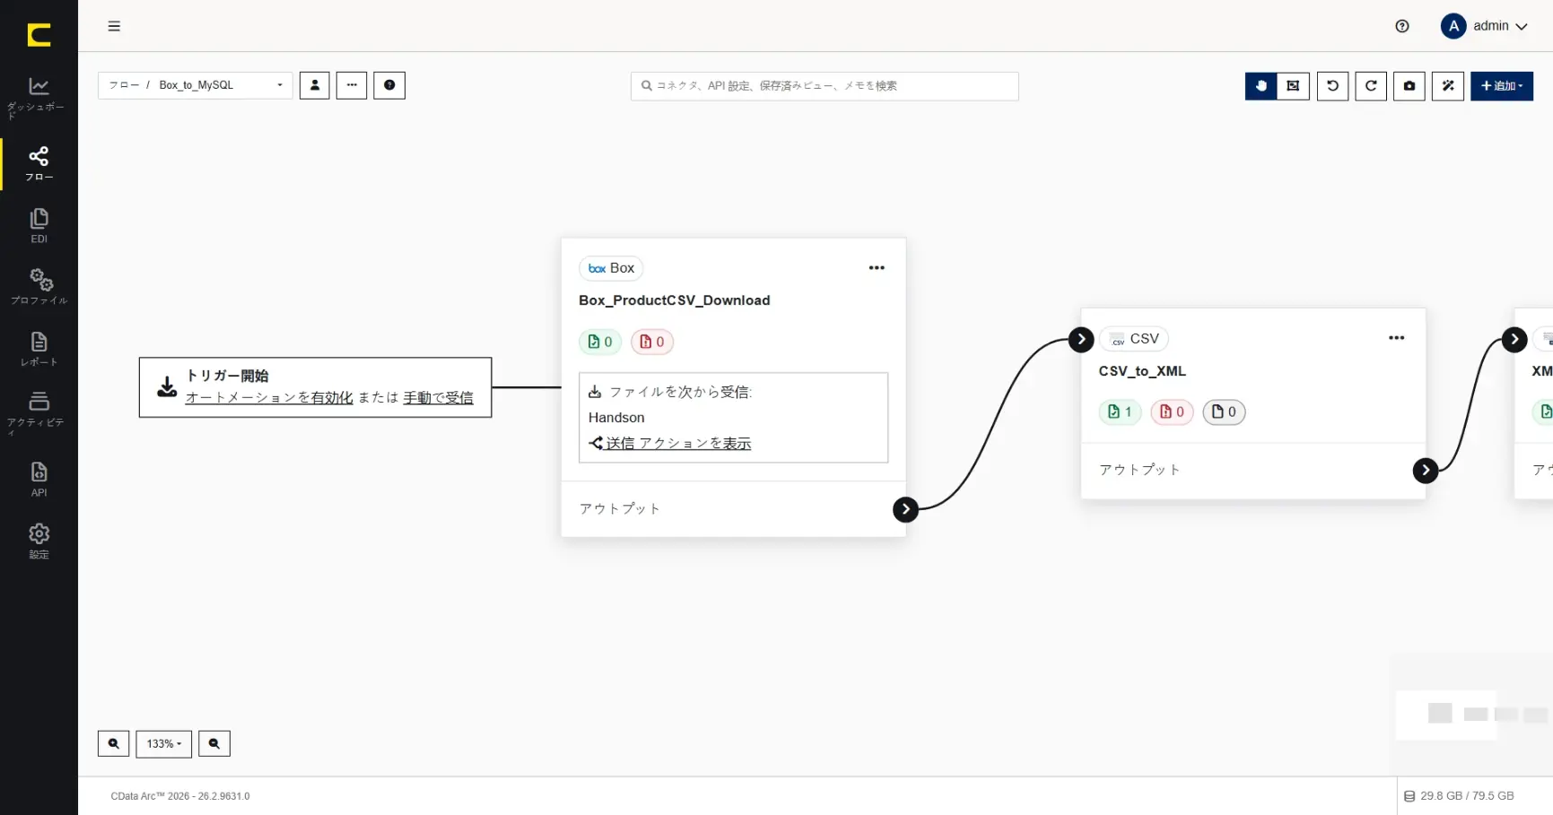Click the CData Arc version text in footer
This screenshot has width=1553, height=815.
coord(180,796)
